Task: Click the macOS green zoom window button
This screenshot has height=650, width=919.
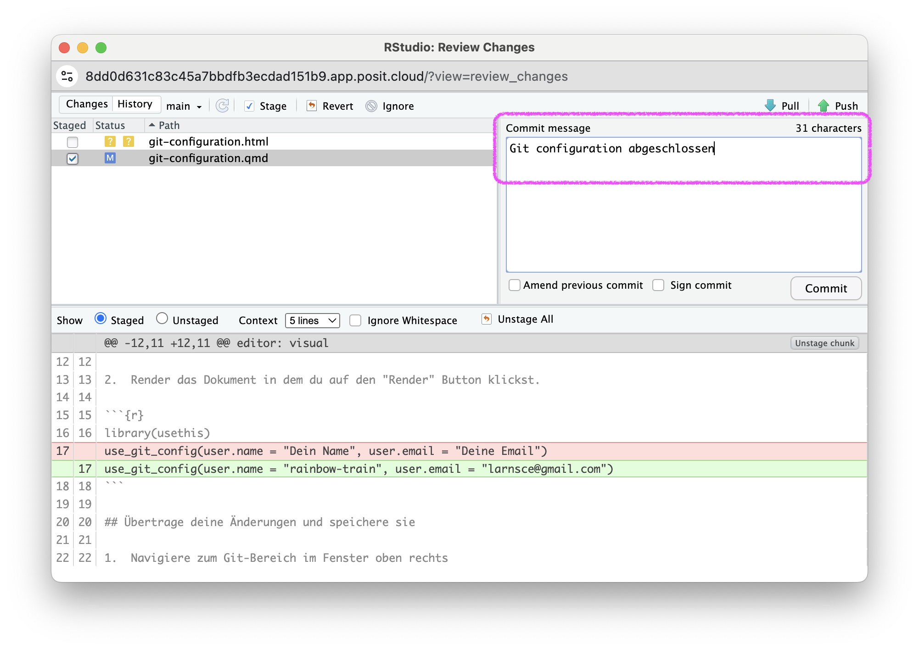Action: [101, 48]
